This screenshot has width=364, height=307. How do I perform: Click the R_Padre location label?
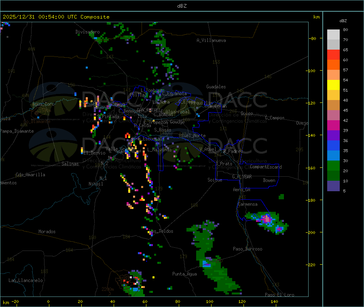(x=232, y=151)
